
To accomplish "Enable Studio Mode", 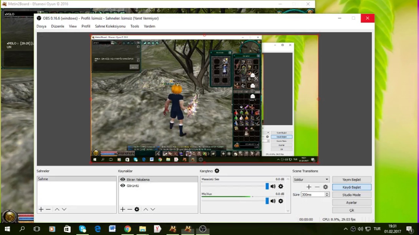I will pyautogui.click(x=352, y=195).
